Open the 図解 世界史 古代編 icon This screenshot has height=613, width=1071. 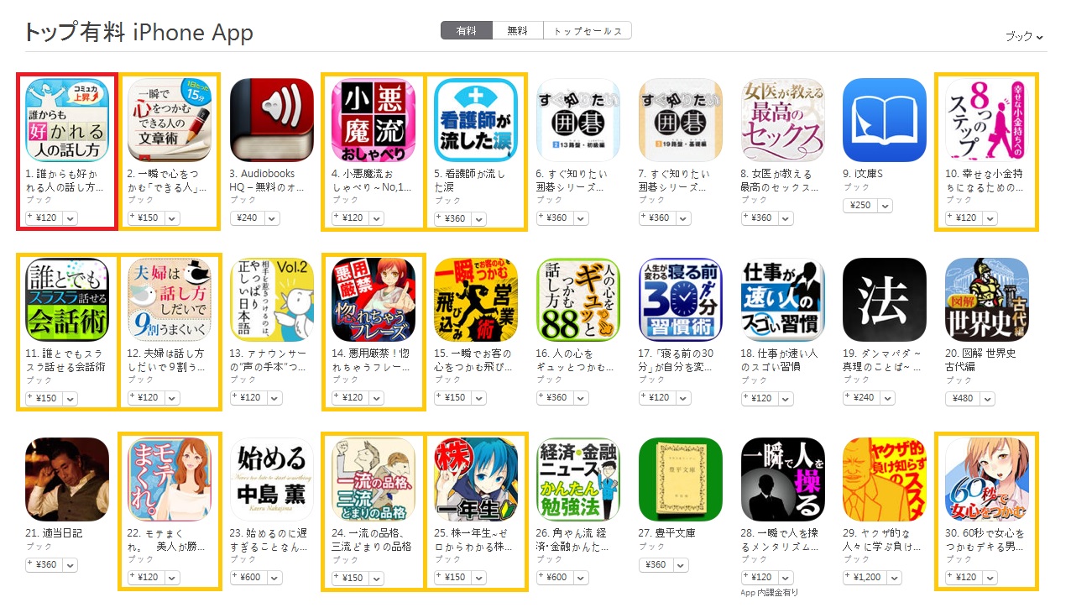pyautogui.click(x=987, y=300)
